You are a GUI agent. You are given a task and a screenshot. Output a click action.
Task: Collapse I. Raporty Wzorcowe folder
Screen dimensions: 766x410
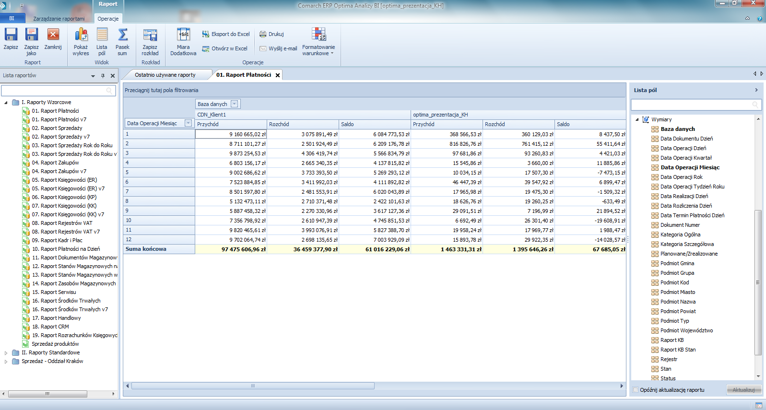pos(6,103)
